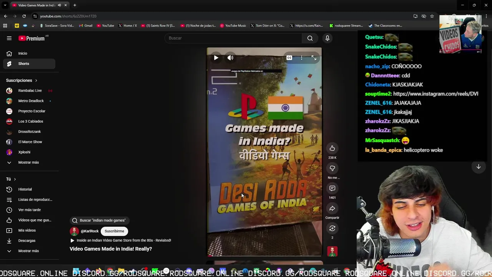The image size is (492, 277).
Task: Open Ver más tarde list
Action: (29, 210)
